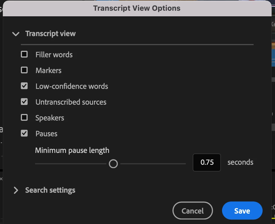Viewport: 275px width, 224px height.
Task: Click the slider track right of handle
Action: coord(152,164)
